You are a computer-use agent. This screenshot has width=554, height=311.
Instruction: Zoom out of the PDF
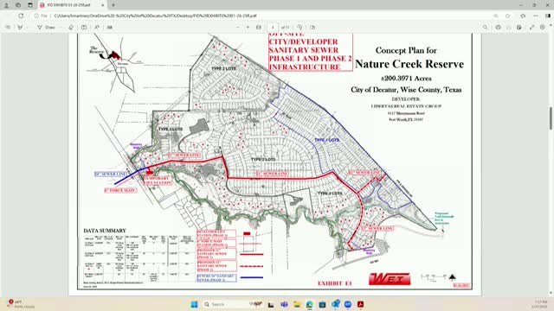click(238, 27)
